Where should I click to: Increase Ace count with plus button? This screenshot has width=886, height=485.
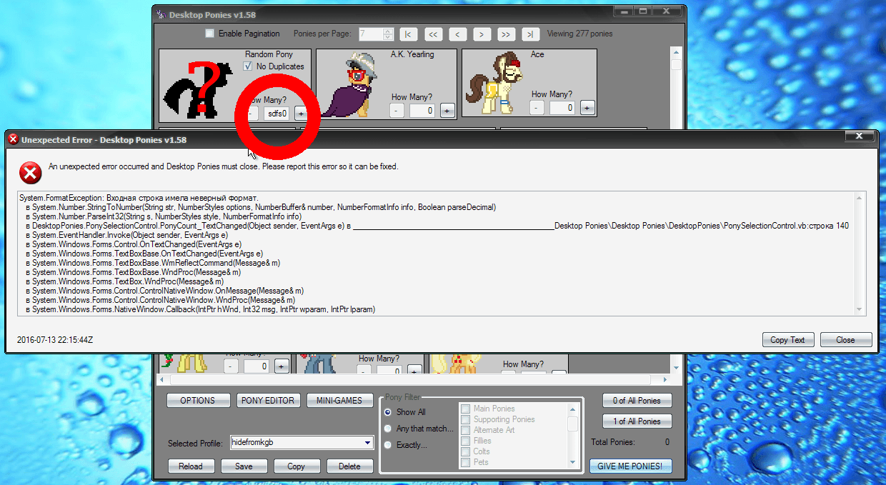587,107
